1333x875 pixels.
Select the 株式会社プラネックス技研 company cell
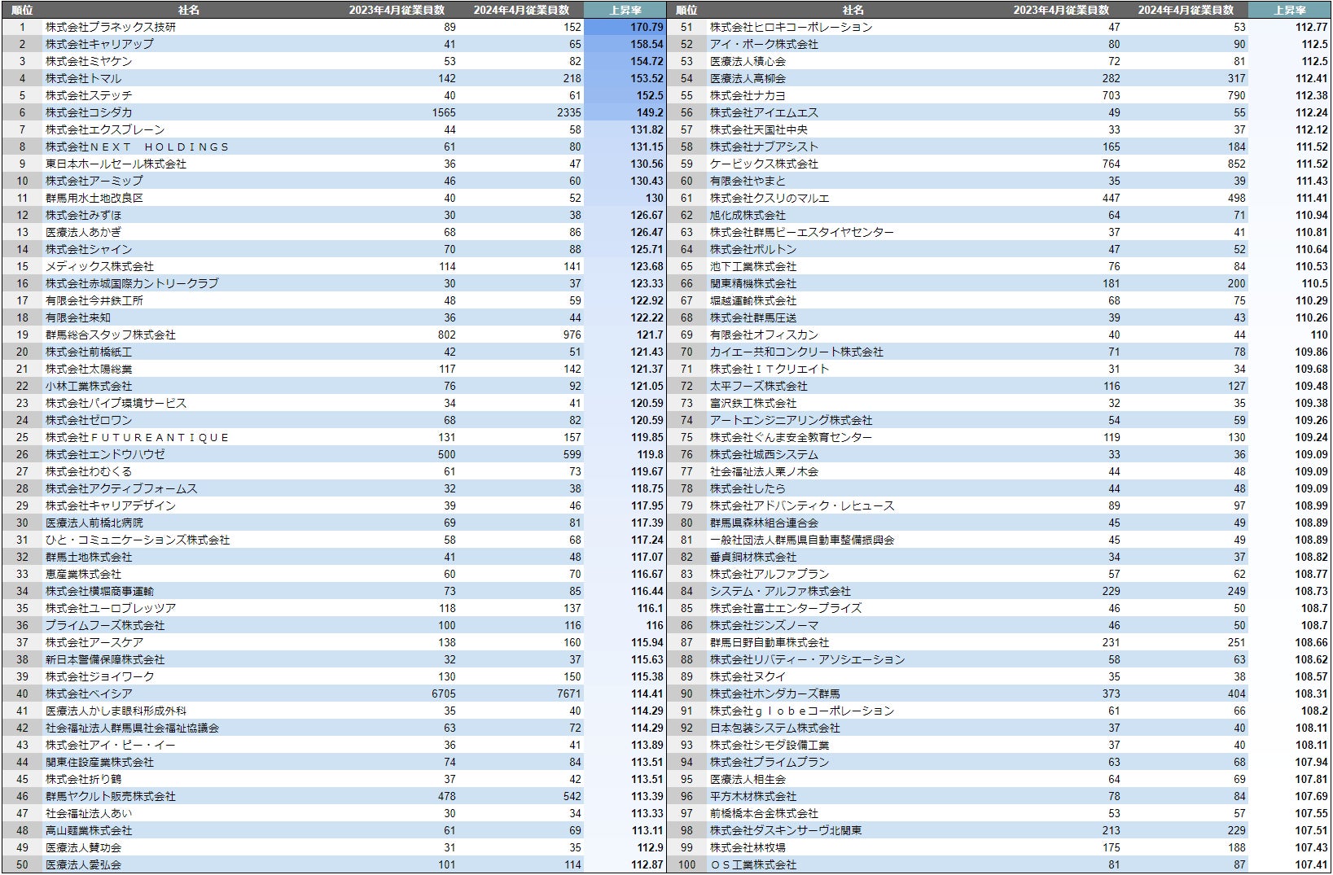pos(111,27)
